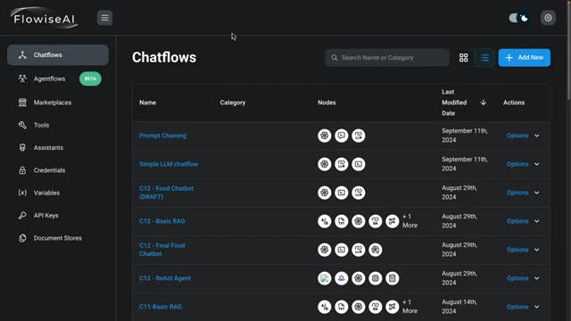The image size is (571, 321).
Task: Click the Marketplaces shop icon
Action: pyautogui.click(x=22, y=103)
